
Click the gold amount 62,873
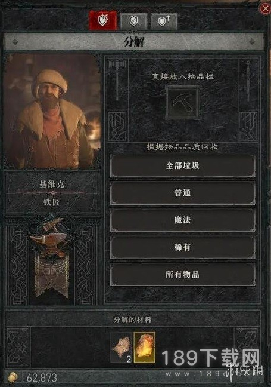click(42, 377)
